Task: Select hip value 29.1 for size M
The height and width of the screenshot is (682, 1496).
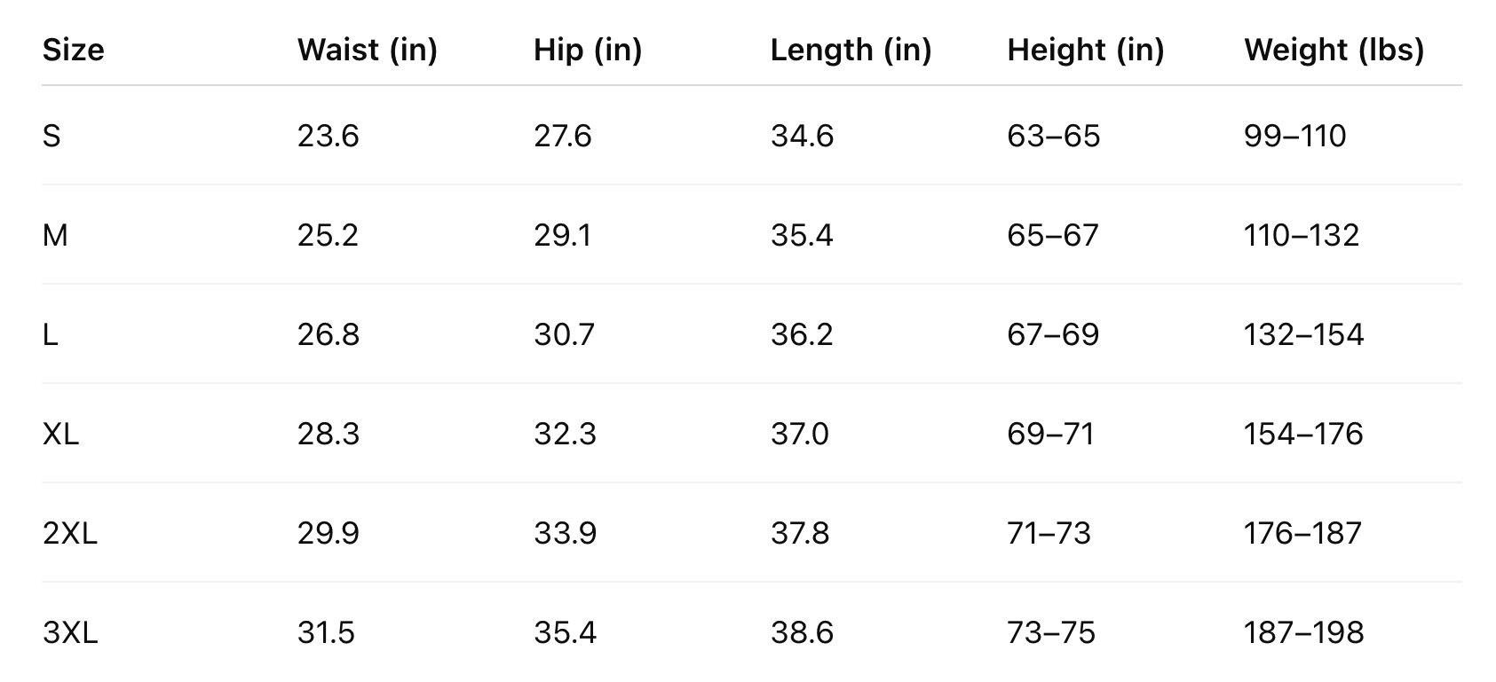Action: [x=562, y=235]
